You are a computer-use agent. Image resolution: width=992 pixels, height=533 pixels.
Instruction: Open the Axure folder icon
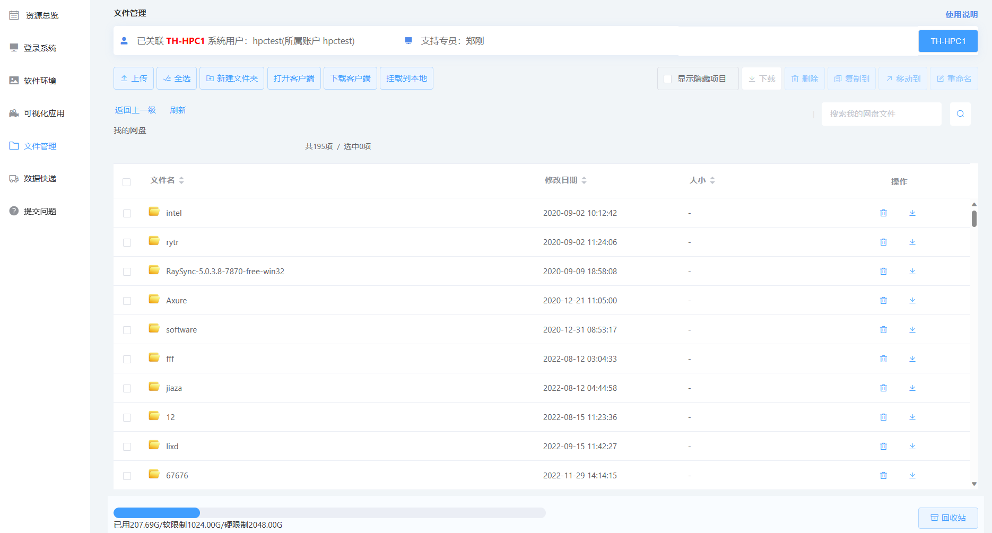click(154, 300)
